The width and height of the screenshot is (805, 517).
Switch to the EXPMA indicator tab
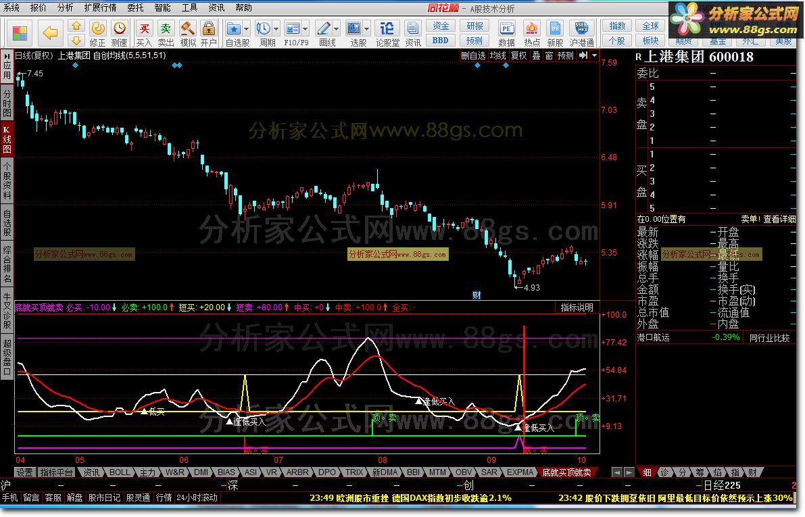pos(520,472)
